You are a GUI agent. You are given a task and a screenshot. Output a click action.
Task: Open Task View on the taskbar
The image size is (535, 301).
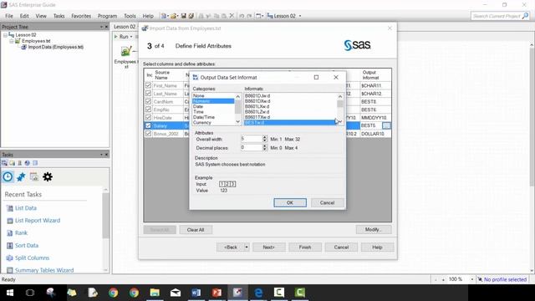pos(30,293)
